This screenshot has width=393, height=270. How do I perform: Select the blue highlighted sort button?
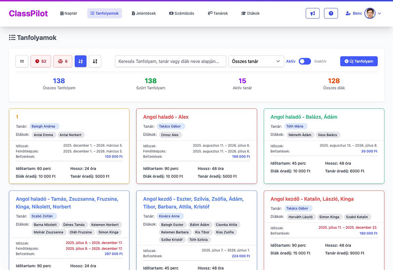(81, 61)
